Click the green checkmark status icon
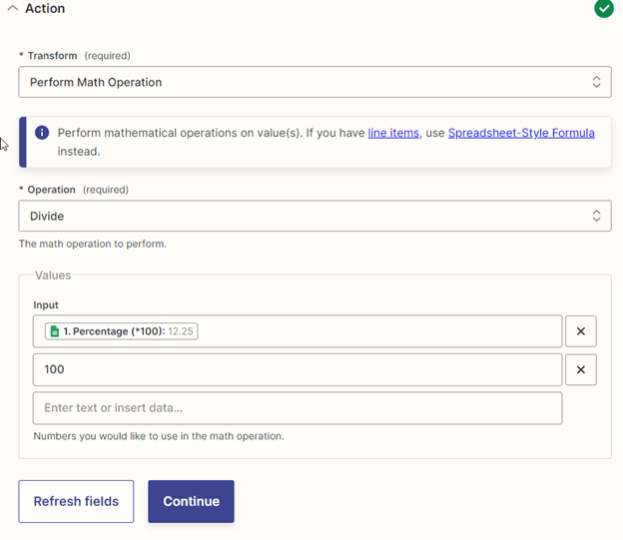The image size is (623, 540). click(603, 9)
